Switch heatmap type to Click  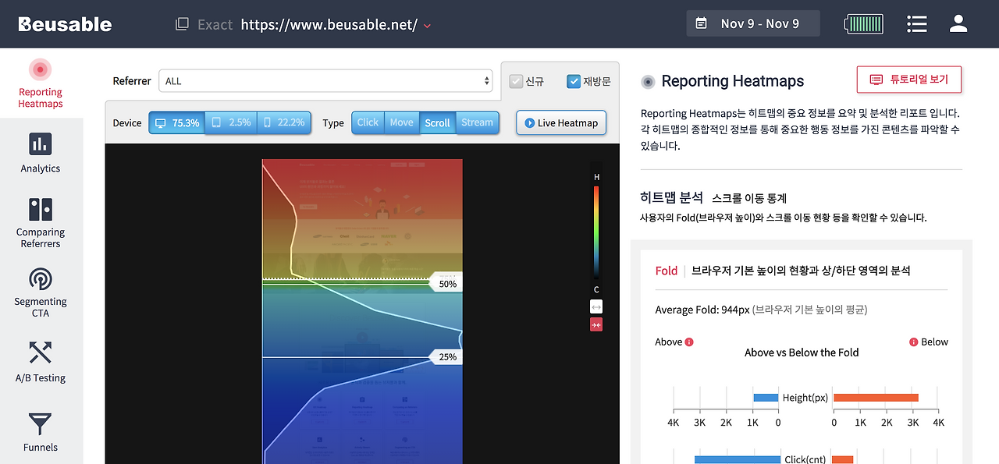click(x=368, y=122)
